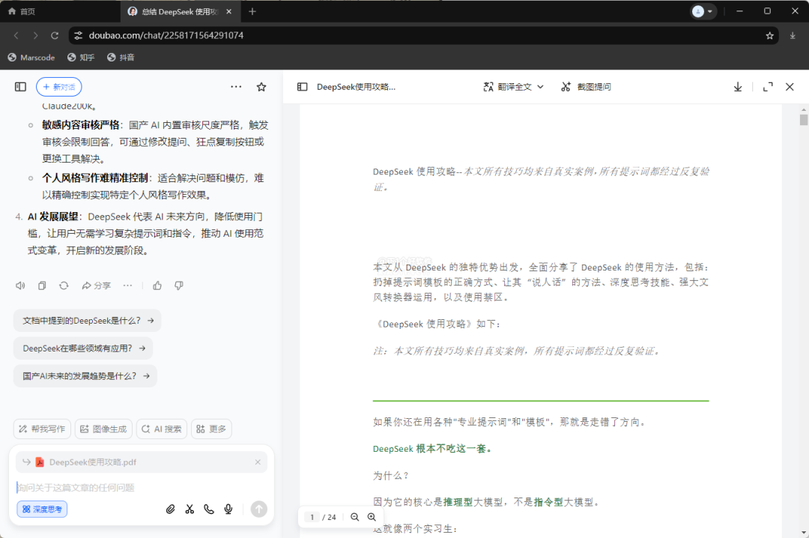Download the PDF document

click(x=738, y=87)
